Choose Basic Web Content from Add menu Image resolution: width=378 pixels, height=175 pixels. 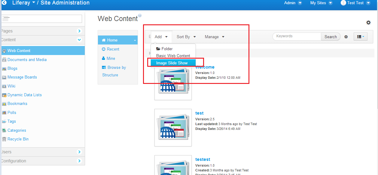(x=173, y=56)
